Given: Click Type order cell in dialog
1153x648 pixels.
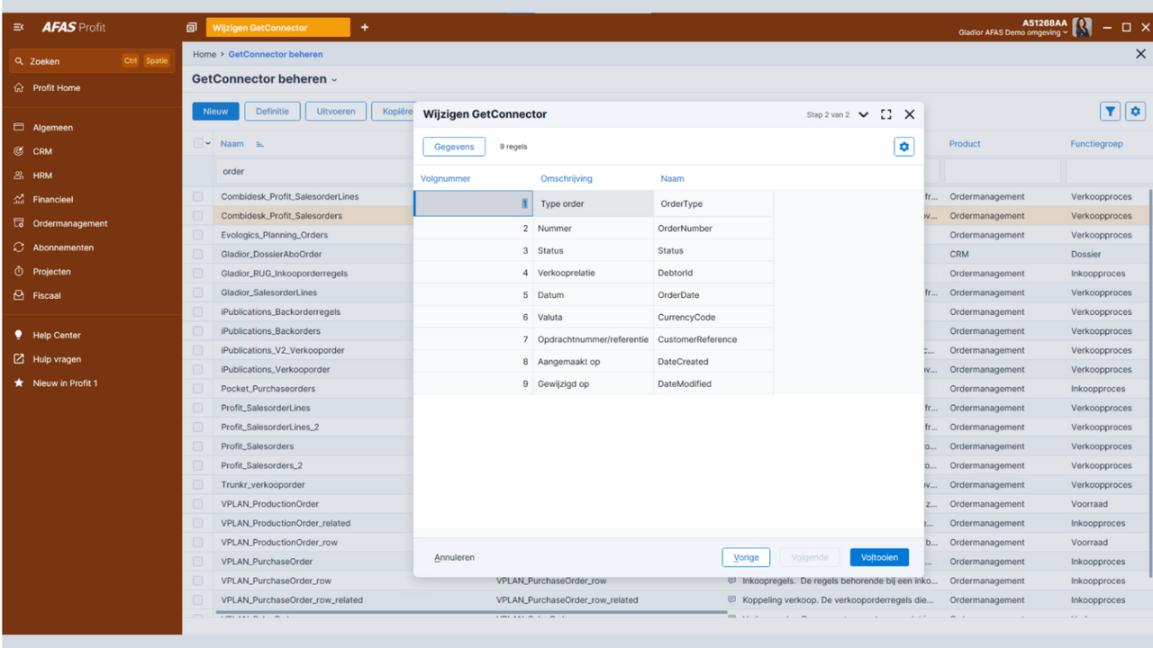Looking at the screenshot, I should [x=593, y=204].
